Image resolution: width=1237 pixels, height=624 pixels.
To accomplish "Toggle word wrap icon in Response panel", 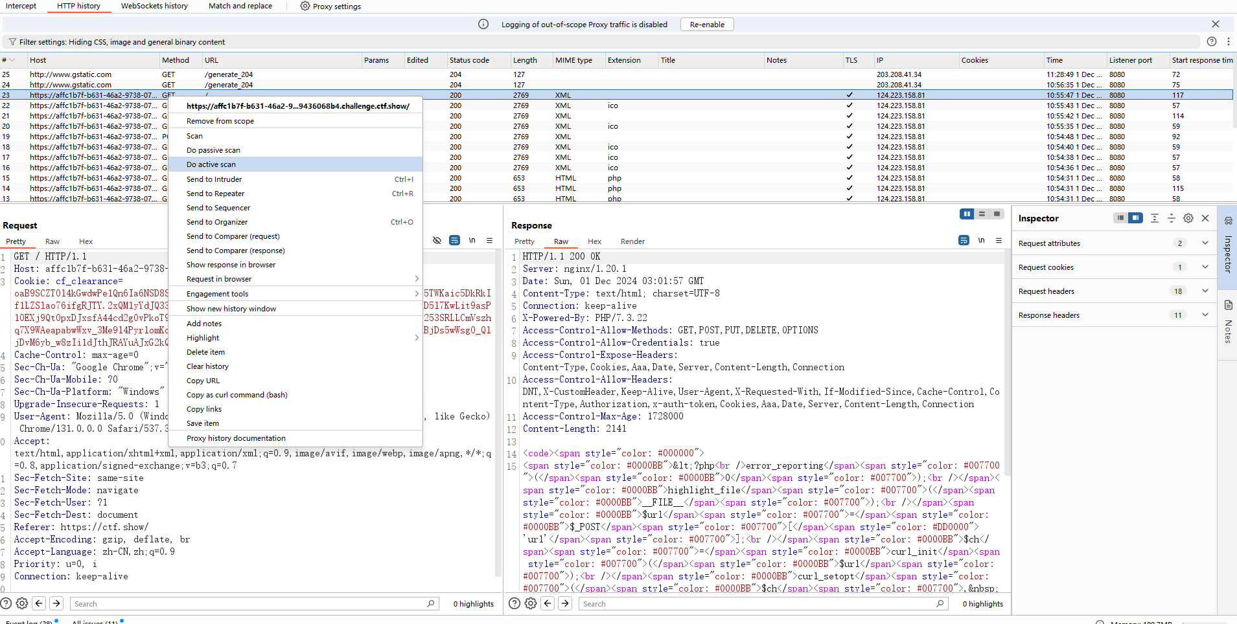I will (964, 240).
